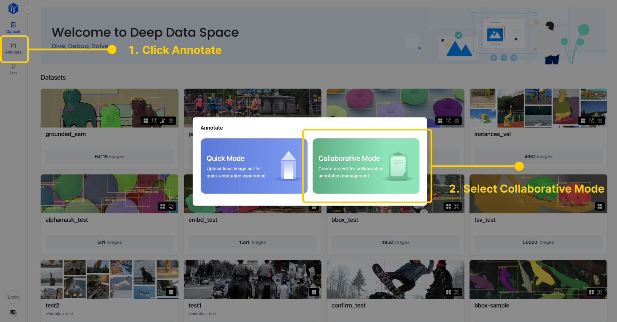Open the instances_val dataset thumbnail

coord(538,108)
